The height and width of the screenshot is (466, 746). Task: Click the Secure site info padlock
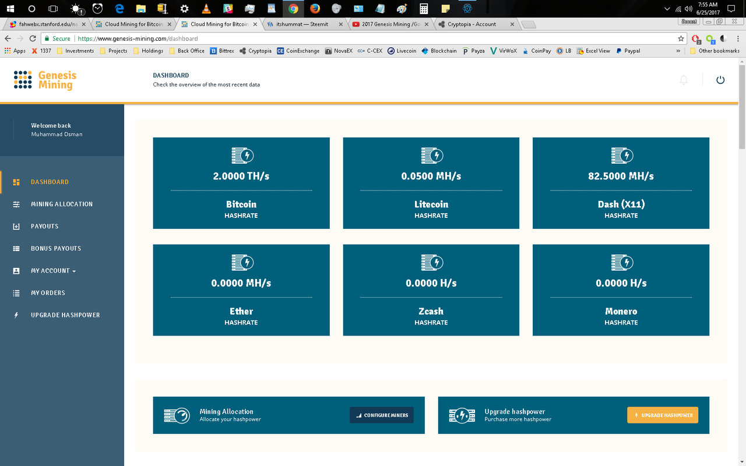coord(47,38)
